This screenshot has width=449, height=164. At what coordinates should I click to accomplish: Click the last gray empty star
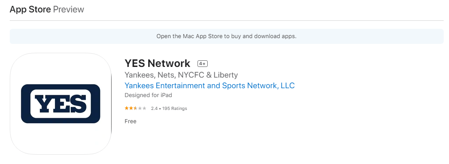(144, 108)
